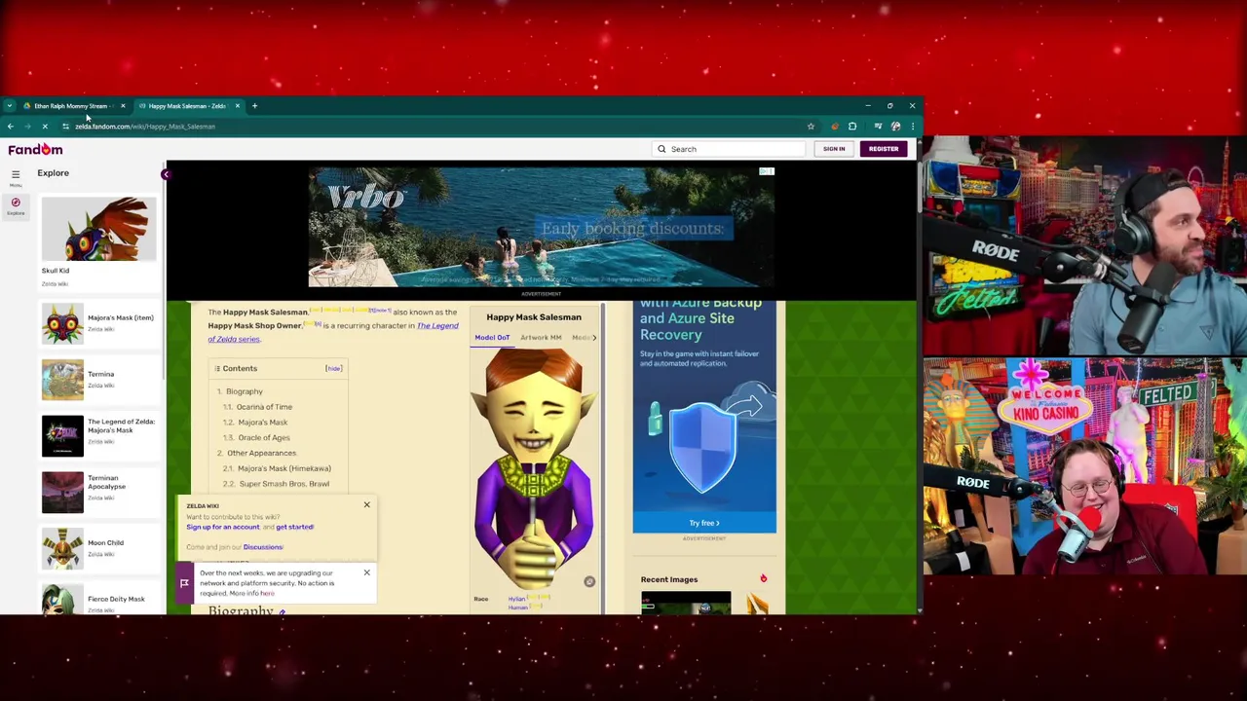Select the Happy Mask Salesman browser tab
This screenshot has height=701, width=1247.
click(x=185, y=106)
